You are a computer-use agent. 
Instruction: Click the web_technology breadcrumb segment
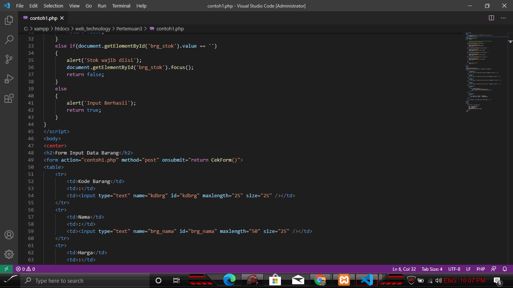point(93,28)
